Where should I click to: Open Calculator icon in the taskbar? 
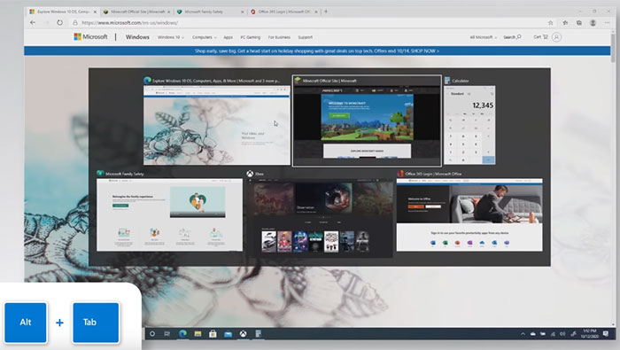click(258, 334)
